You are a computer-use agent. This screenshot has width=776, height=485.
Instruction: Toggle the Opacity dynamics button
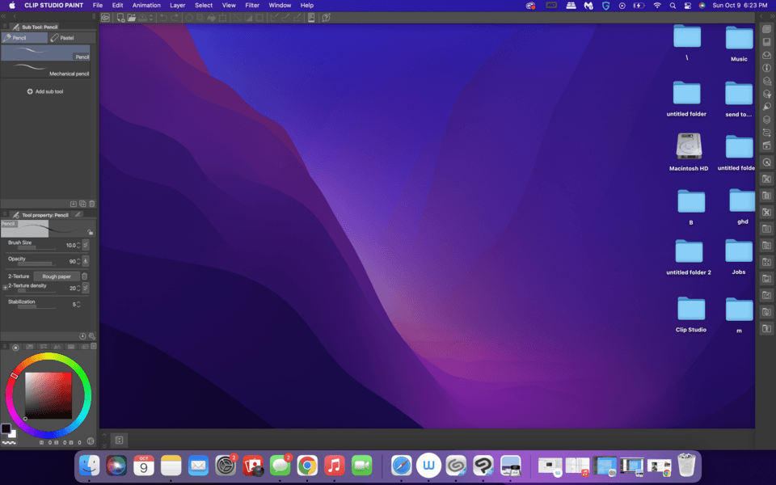(x=86, y=261)
